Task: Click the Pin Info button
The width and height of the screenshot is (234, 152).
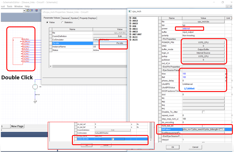Action: click(x=110, y=43)
